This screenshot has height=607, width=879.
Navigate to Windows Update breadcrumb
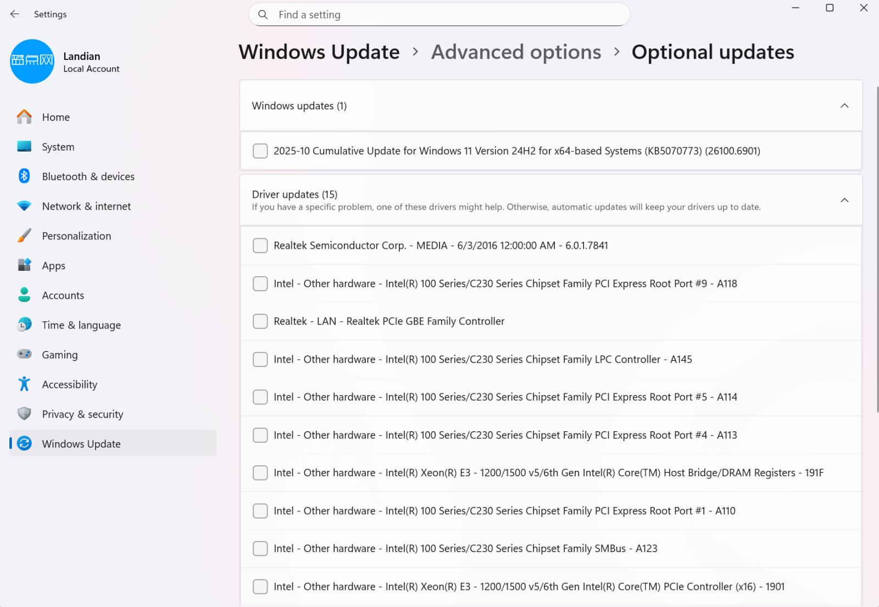point(319,52)
